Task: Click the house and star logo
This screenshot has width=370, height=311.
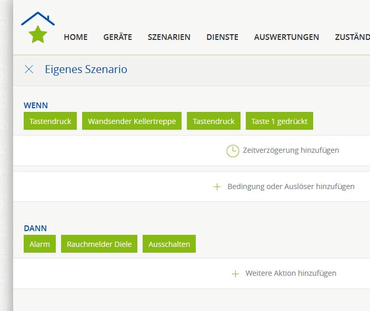Action: pos(37,28)
